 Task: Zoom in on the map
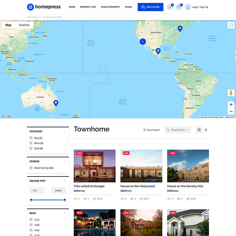(231, 105)
